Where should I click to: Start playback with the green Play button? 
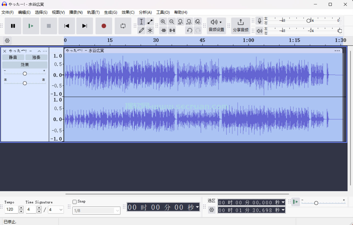coord(31,26)
